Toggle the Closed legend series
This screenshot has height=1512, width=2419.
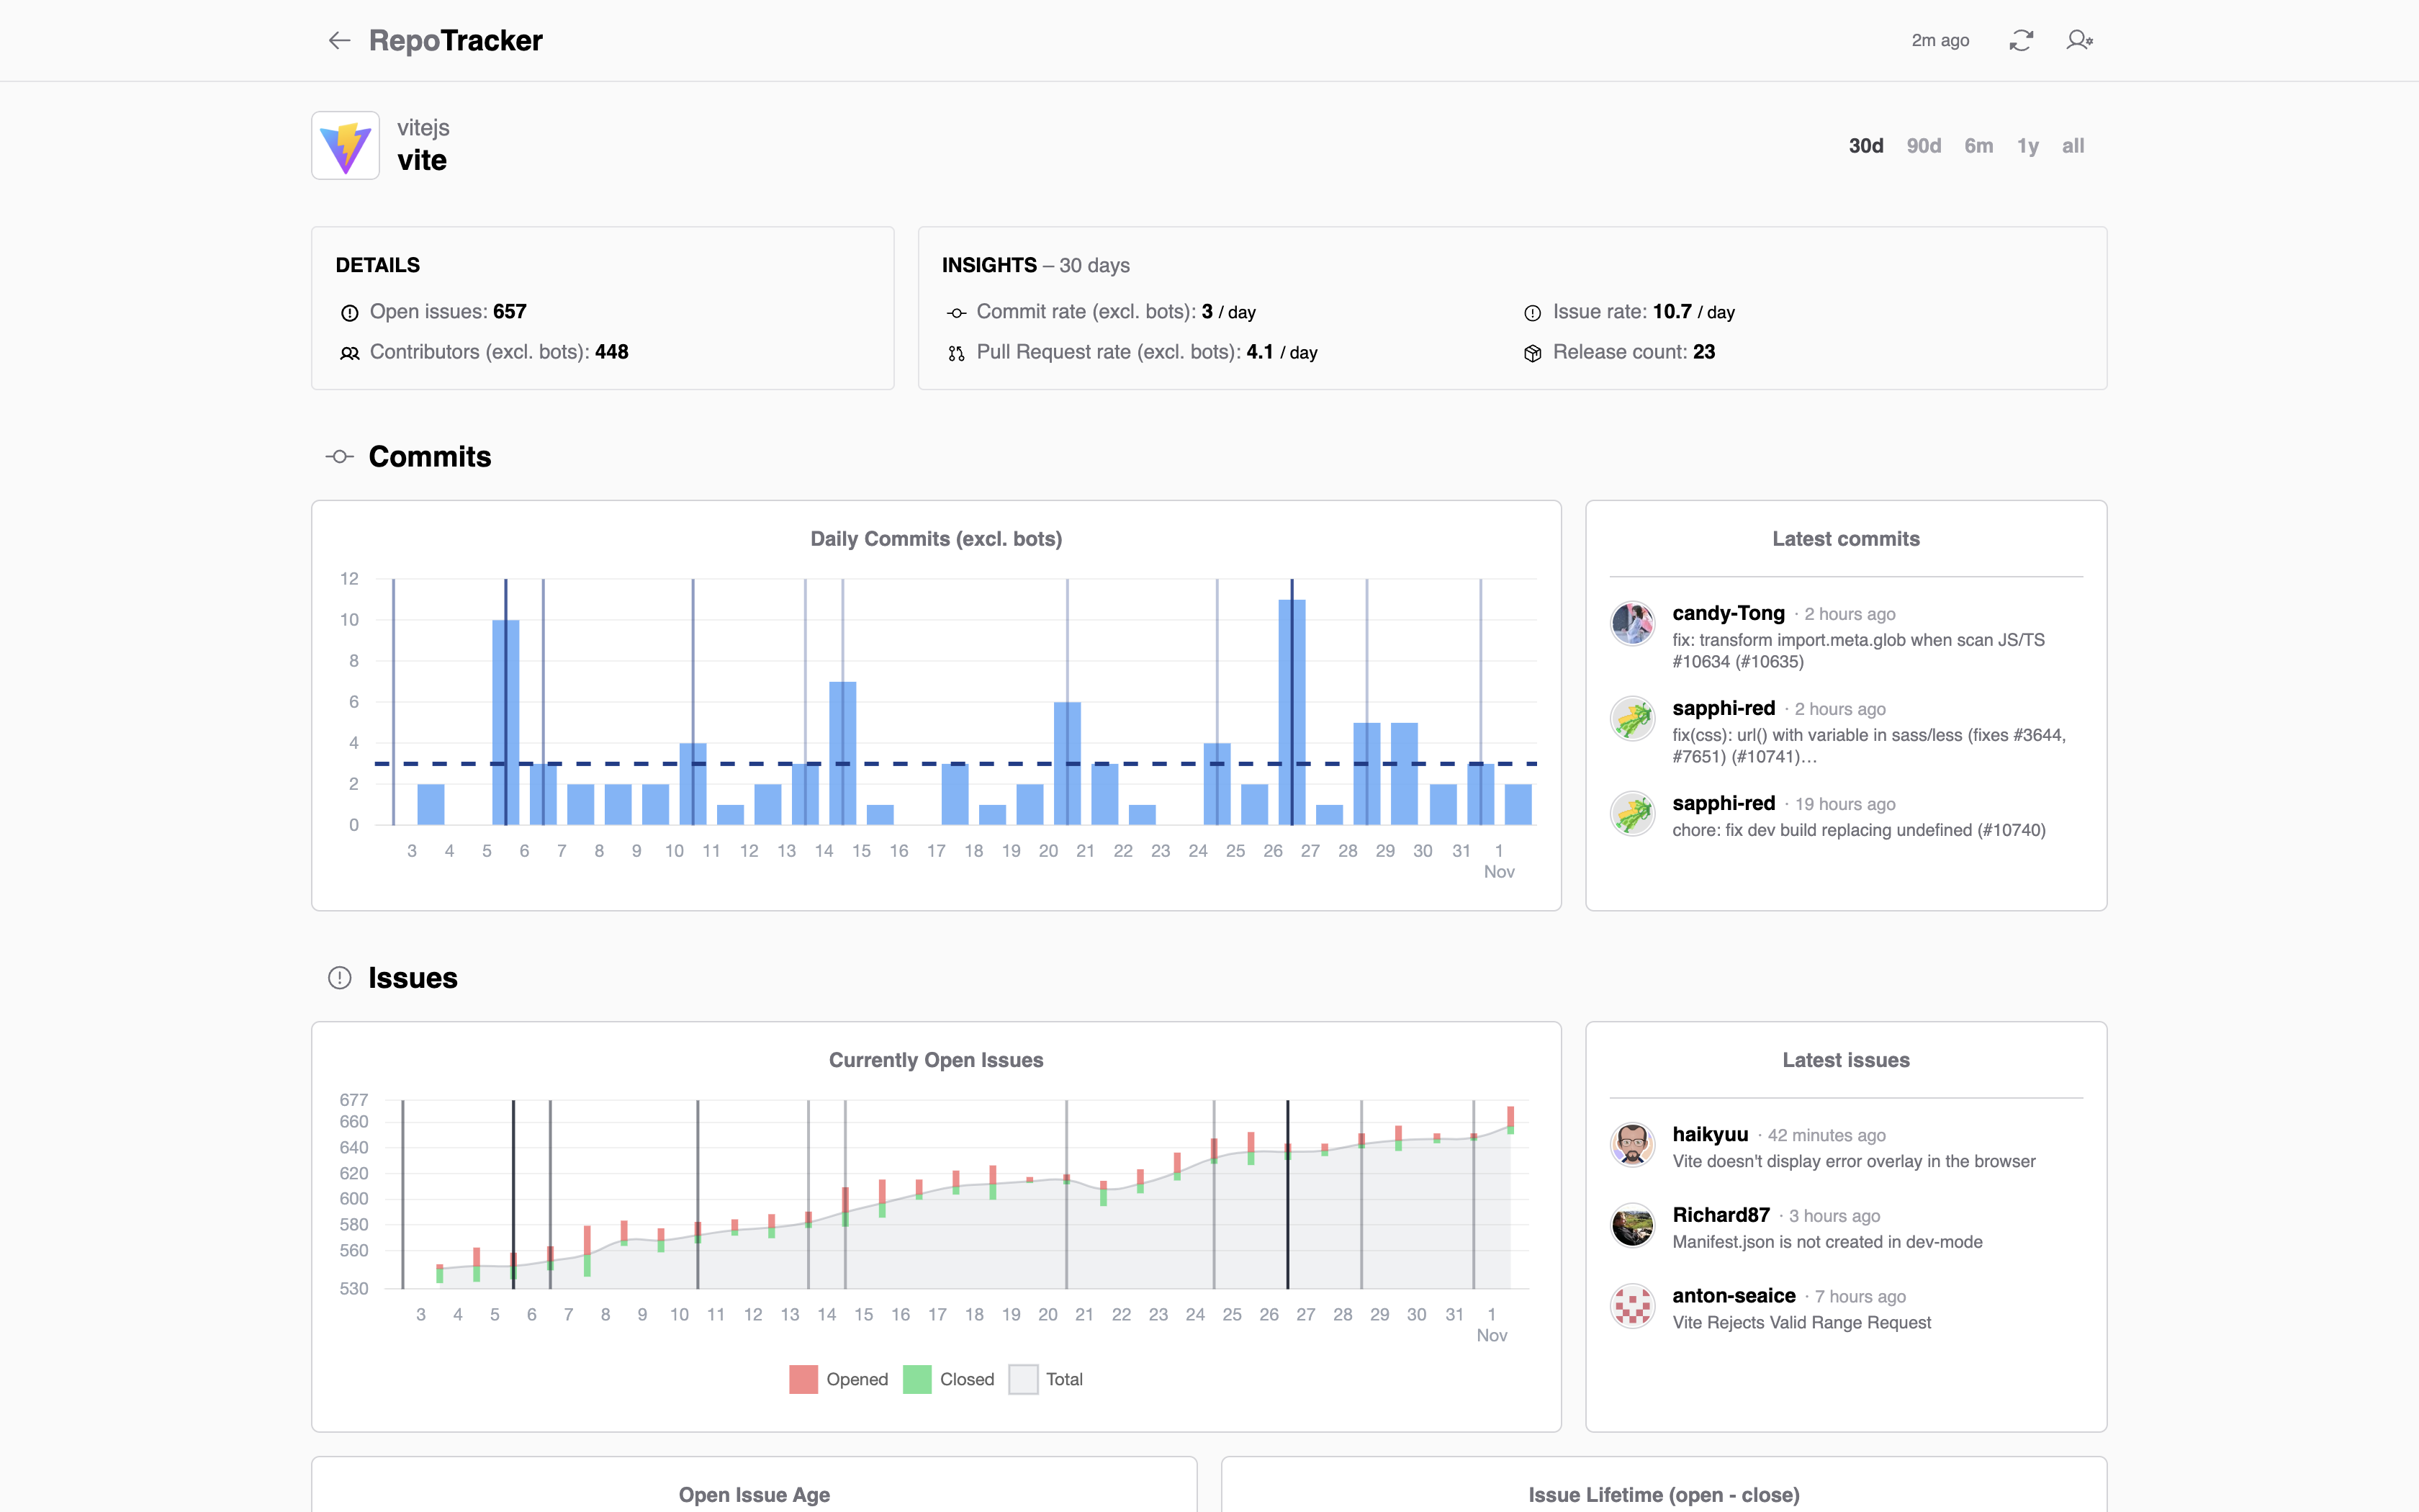coord(965,1379)
